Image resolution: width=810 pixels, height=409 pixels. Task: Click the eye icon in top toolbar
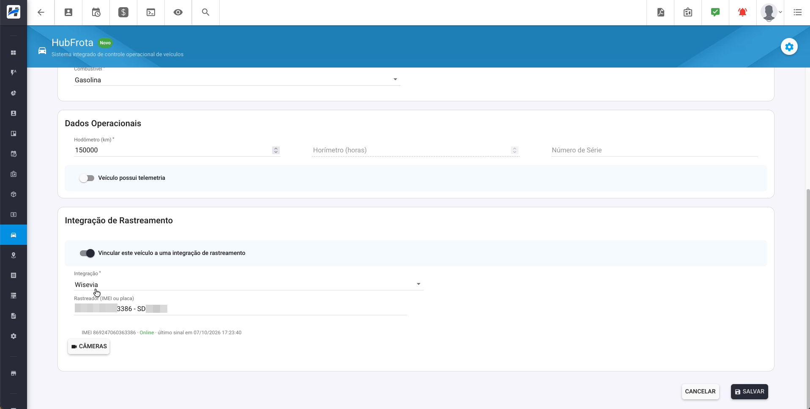[x=178, y=12]
